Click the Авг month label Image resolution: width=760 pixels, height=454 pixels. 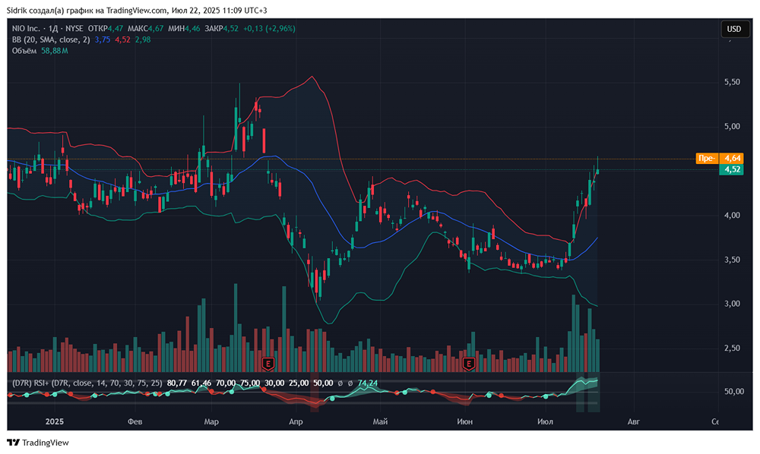pyautogui.click(x=634, y=421)
